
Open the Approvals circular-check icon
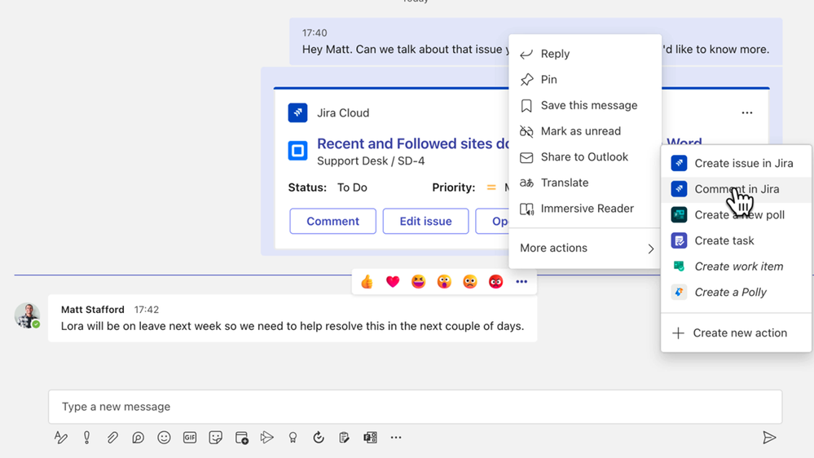pyautogui.click(x=319, y=438)
